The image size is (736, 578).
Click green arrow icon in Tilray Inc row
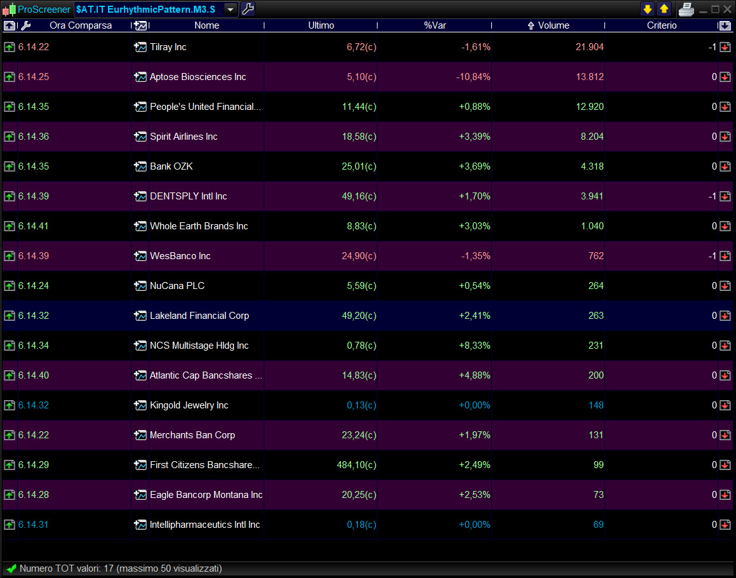coord(10,47)
